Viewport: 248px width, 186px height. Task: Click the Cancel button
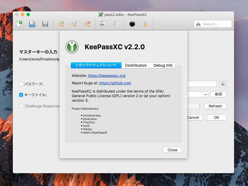[x=194, y=117]
